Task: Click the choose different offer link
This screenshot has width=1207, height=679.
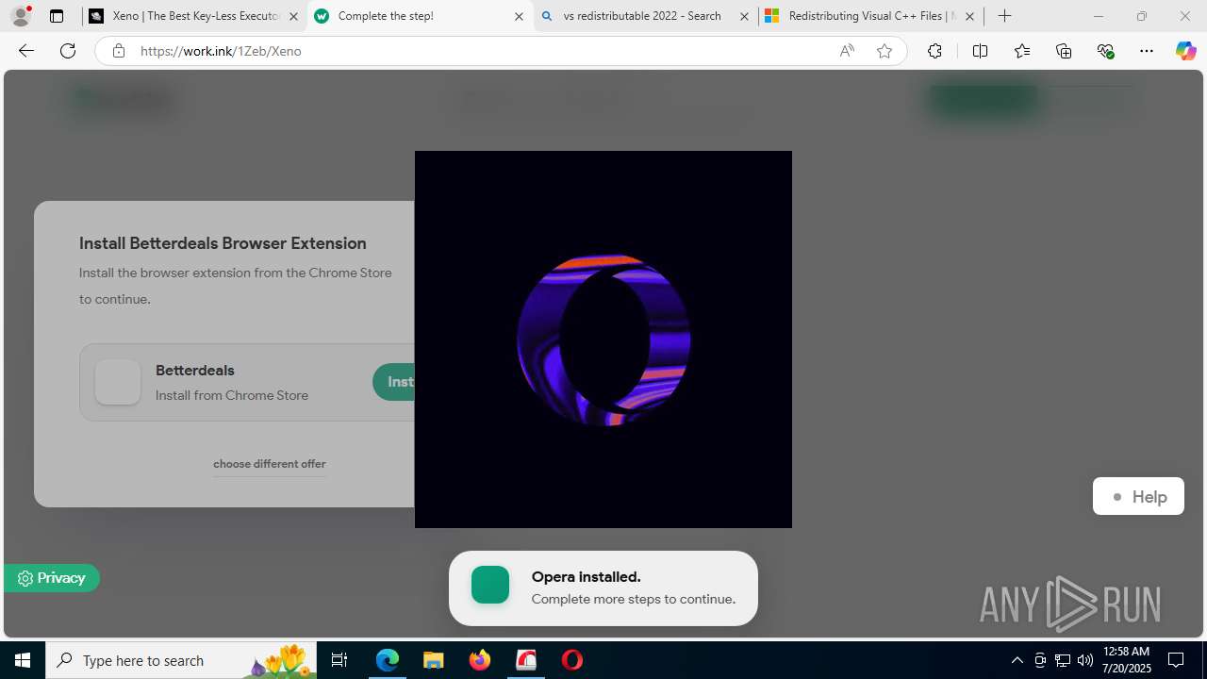Action: 270,464
